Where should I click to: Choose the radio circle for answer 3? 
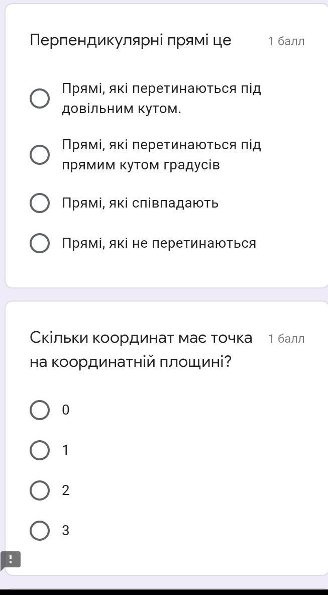(40, 530)
